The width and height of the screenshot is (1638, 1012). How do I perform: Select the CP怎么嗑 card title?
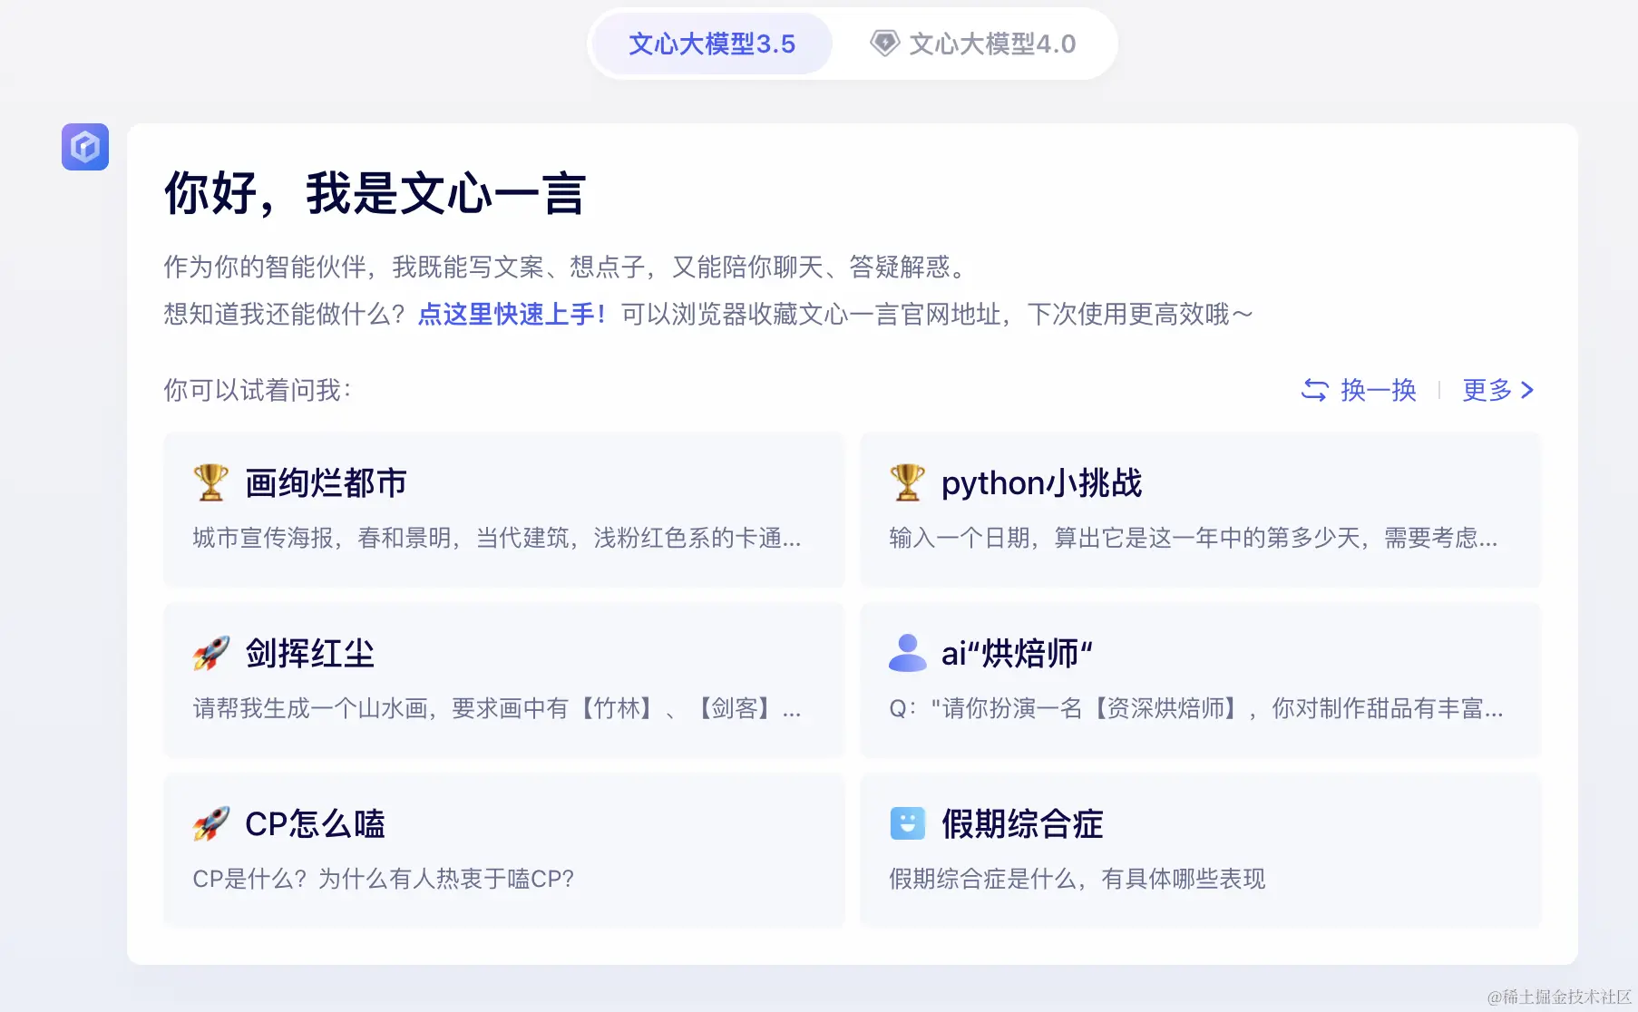pyautogui.click(x=315, y=824)
